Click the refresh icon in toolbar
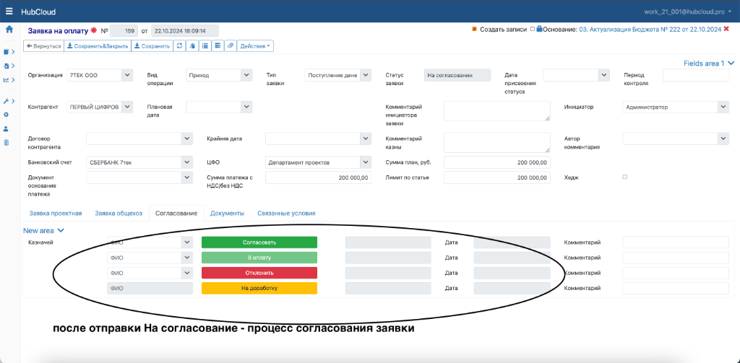740x363 pixels. (x=179, y=46)
